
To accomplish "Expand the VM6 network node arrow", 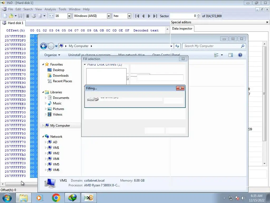I will (x=46, y=170).
